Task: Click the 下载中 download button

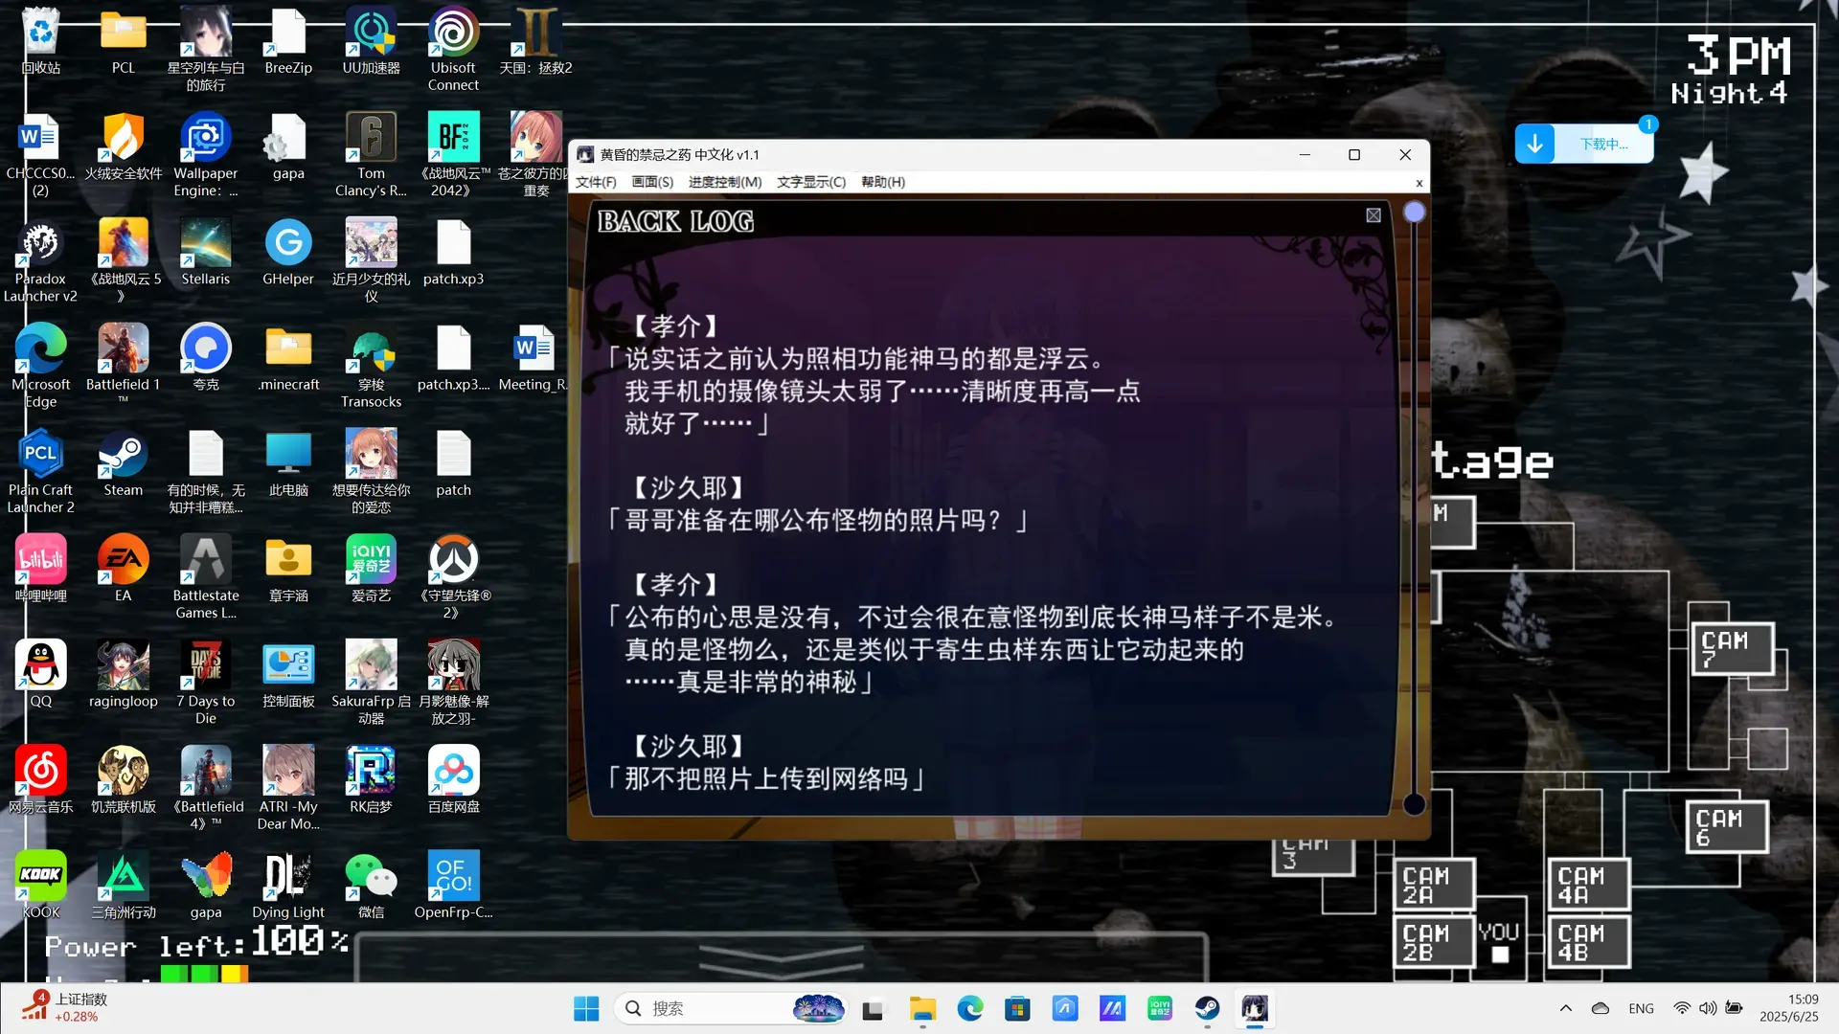Action: [1584, 145]
